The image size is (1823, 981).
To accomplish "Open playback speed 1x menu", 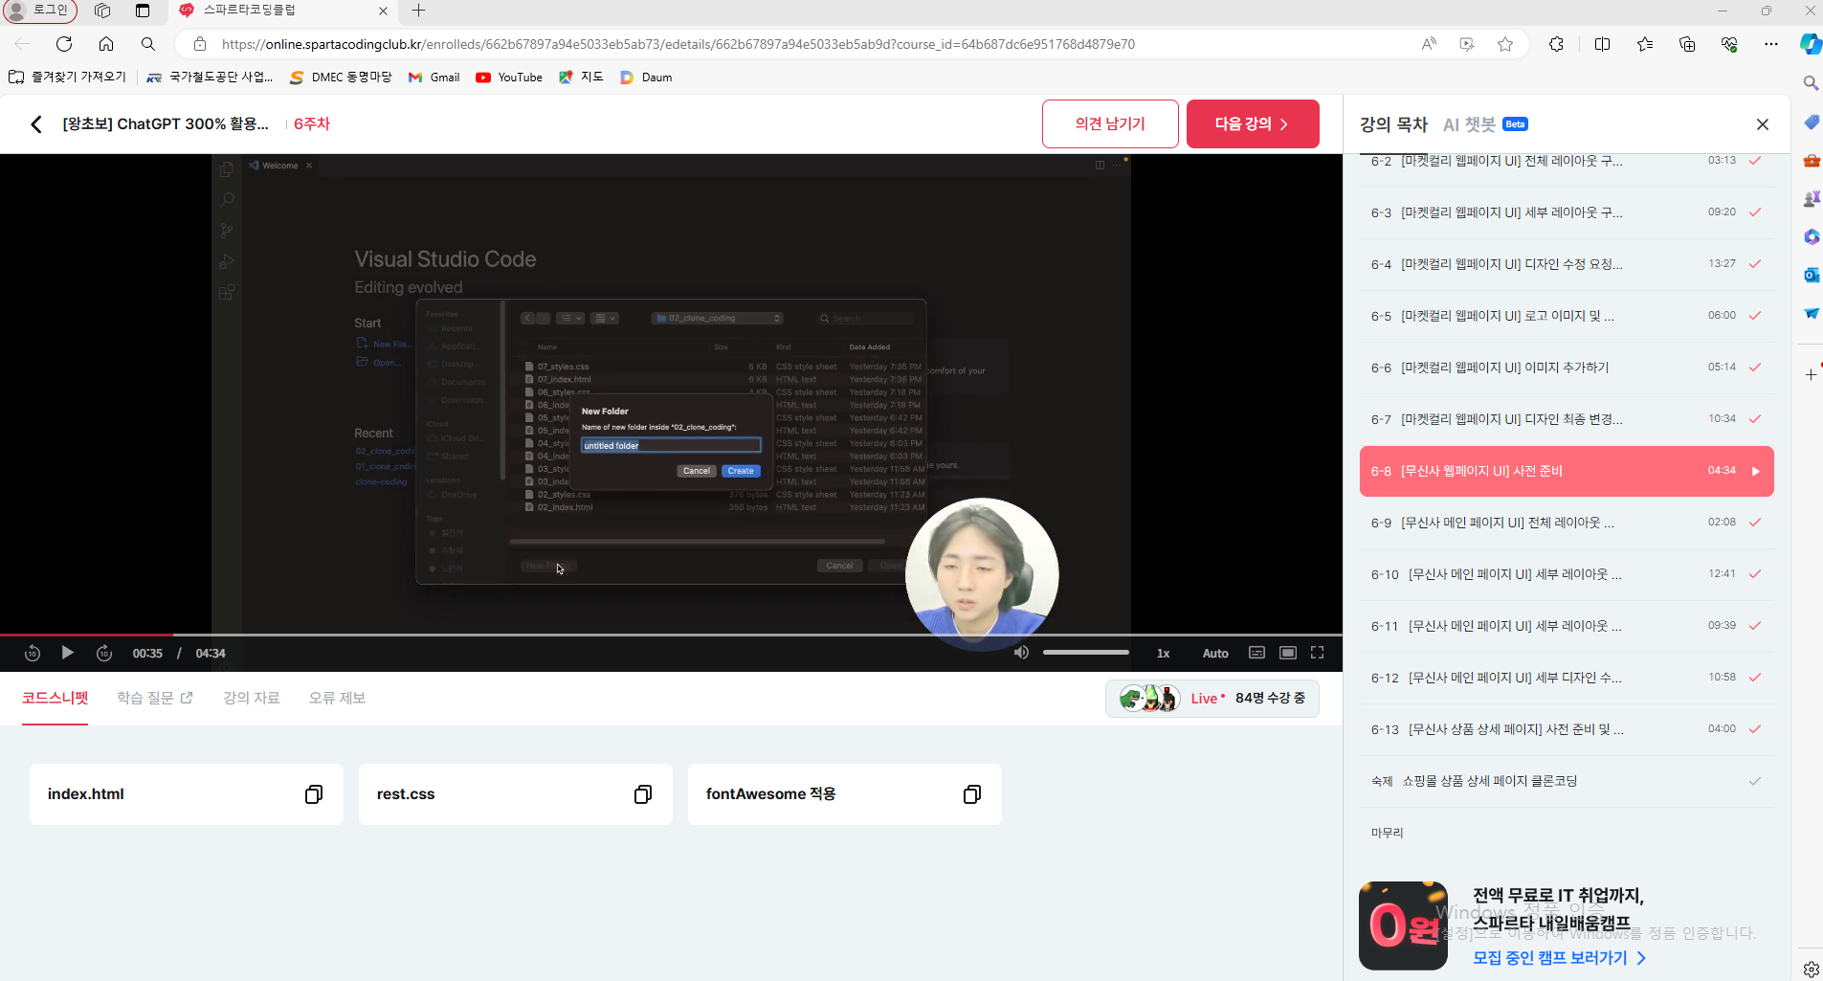I will [x=1164, y=653].
